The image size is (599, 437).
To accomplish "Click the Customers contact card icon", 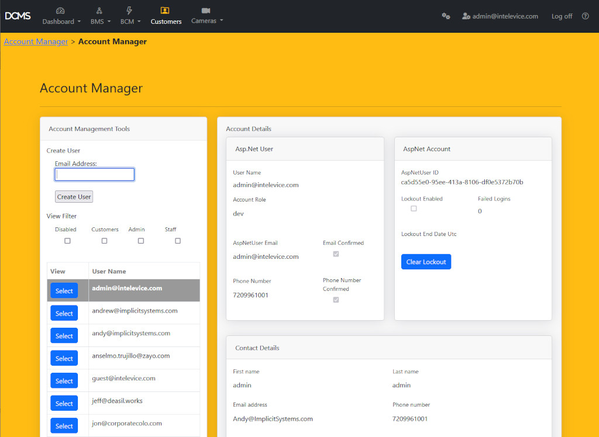I will (166, 10).
